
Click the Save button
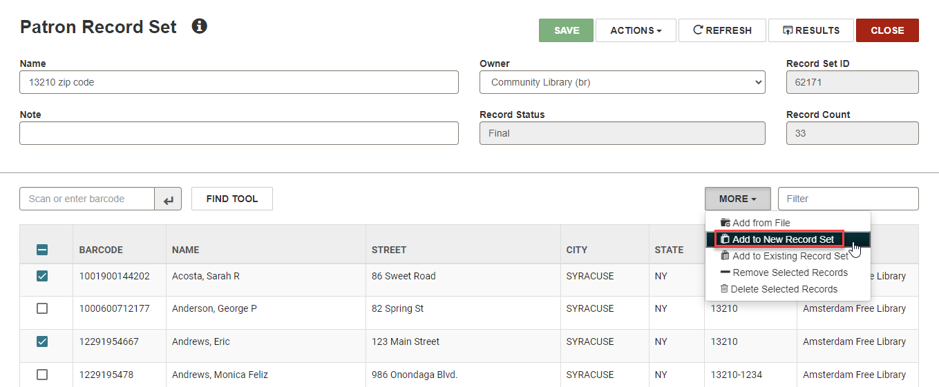point(566,30)
